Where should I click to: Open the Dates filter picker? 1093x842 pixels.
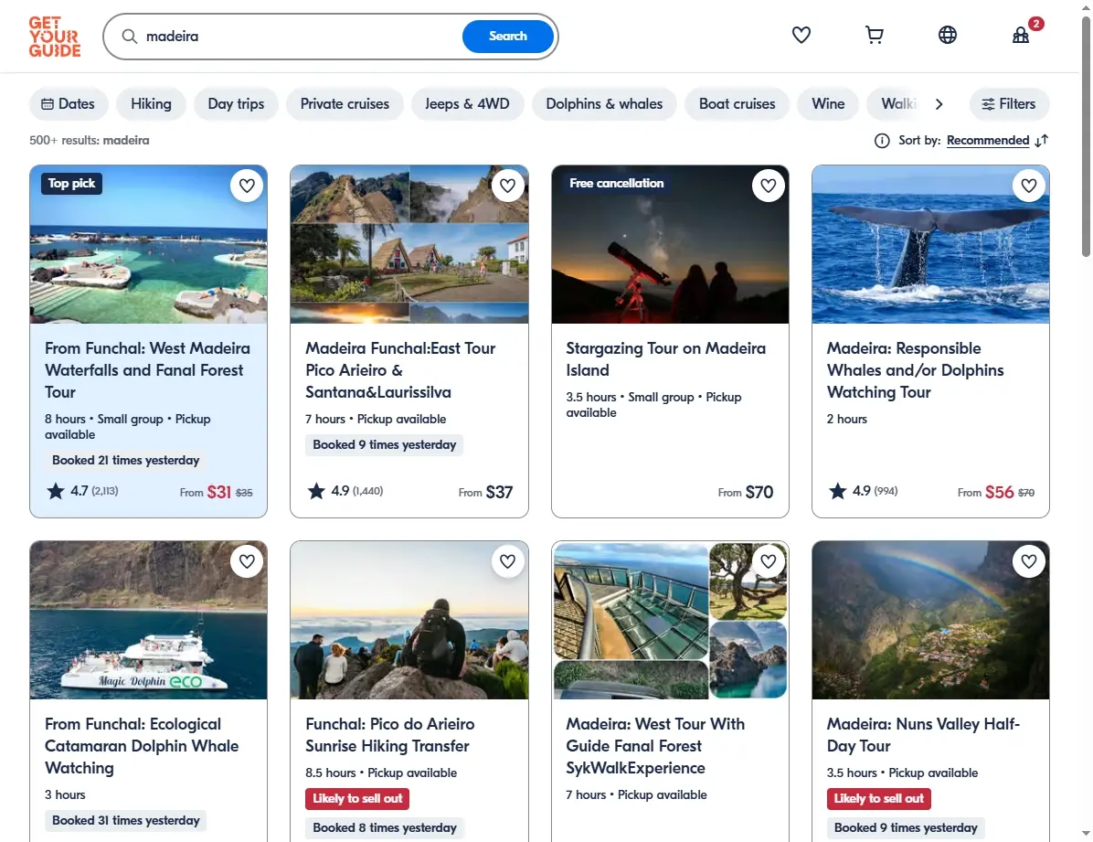point(69,104)
